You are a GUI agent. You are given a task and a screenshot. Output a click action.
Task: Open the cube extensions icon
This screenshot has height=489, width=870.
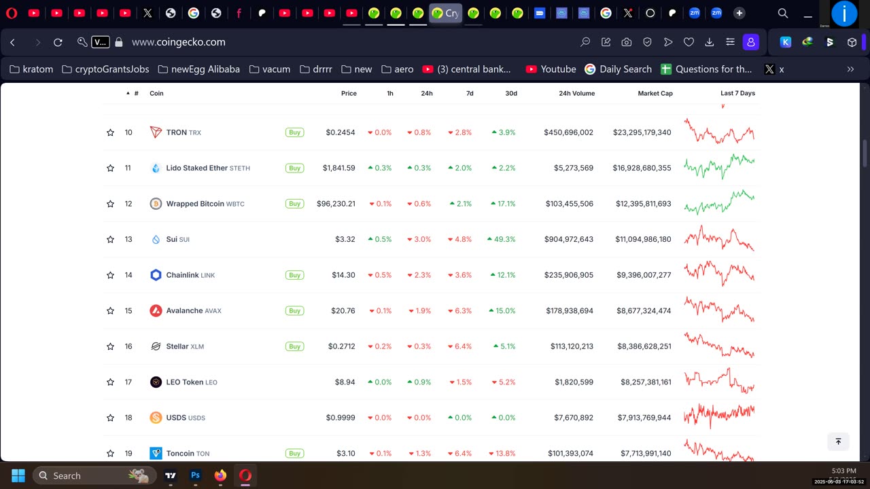pyautogui.click(x=852, y=42)
